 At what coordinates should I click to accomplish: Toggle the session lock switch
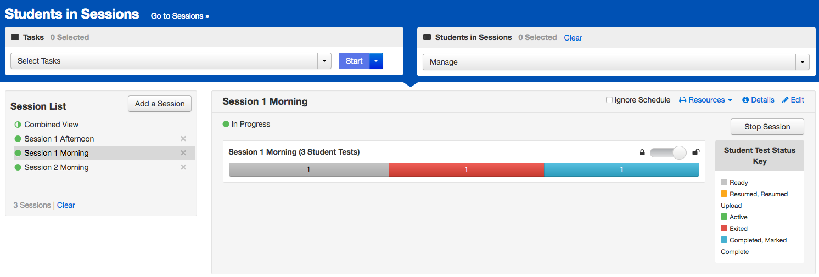(x=668, y=152)
